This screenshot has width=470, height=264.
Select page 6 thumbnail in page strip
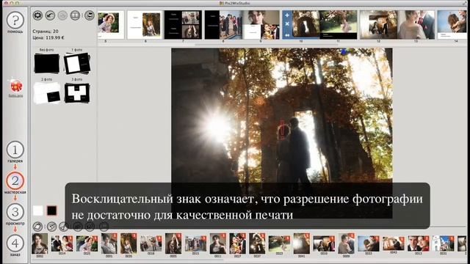point(145,24)
